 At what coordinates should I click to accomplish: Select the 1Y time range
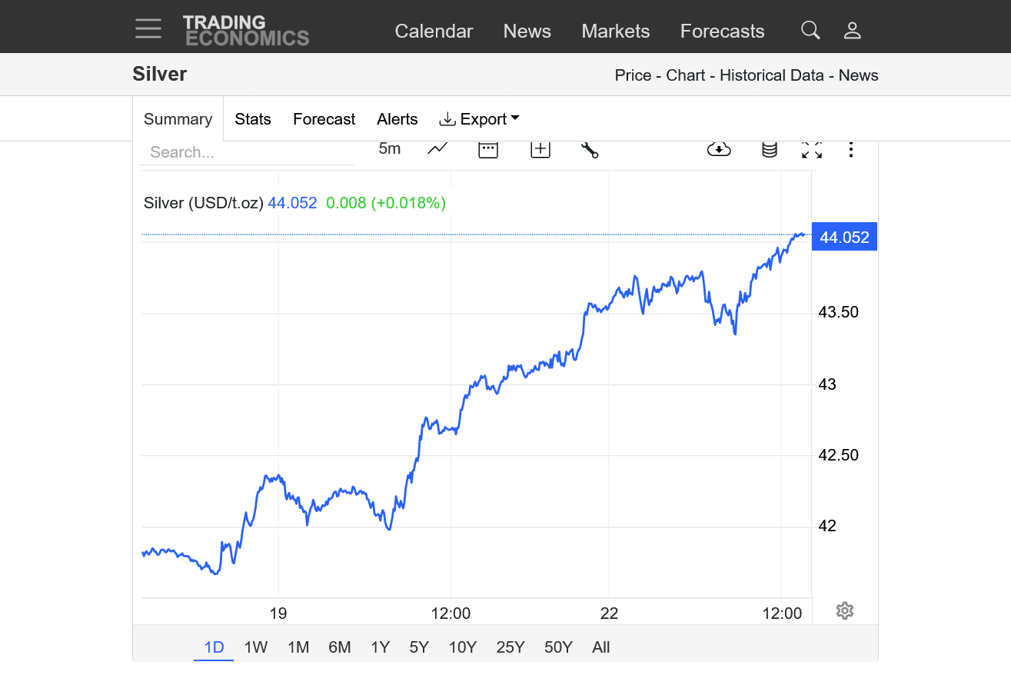point(380,647)
